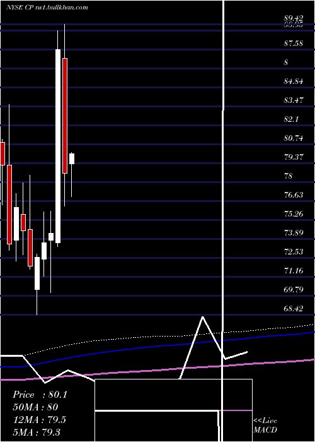
Task: Click the 84.84 price axis label
Action: point(294,81)
